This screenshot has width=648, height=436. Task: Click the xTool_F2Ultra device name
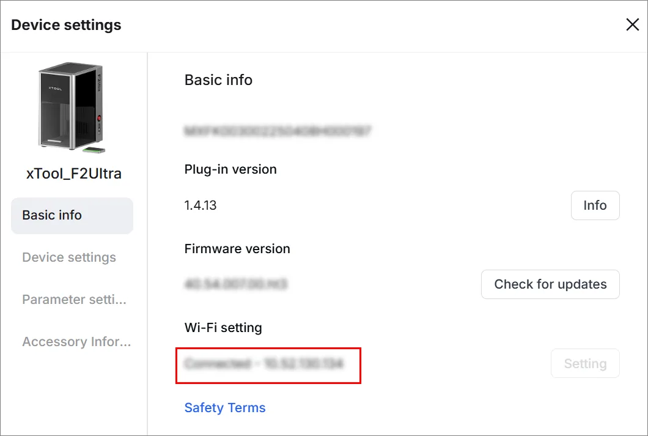[74, 174]
